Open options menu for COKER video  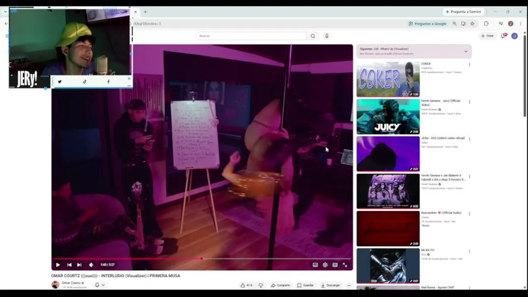tap(469, 65)
